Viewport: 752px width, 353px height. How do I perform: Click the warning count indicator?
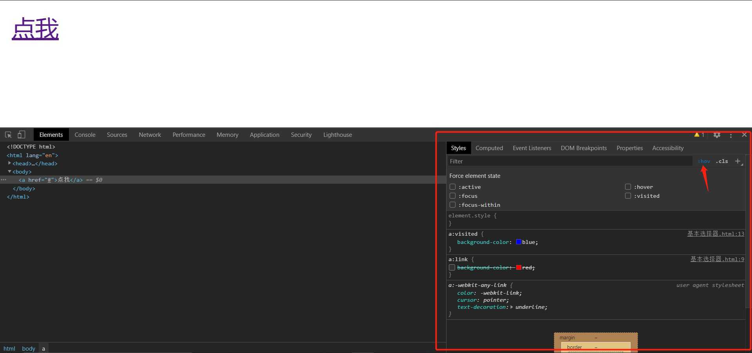(700, 135)
